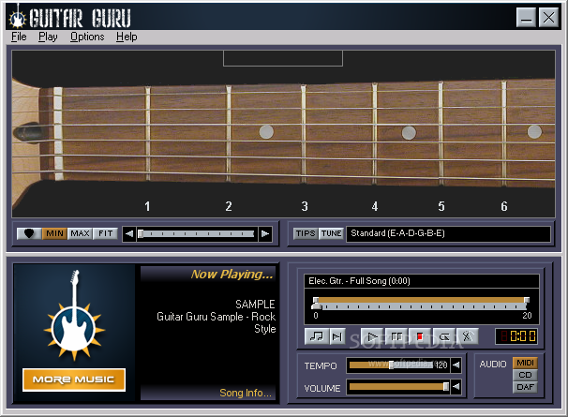The width and height of the screenshot is (568, 417).
Task: Click the tempo reset arrow
Action: click(x=456, y=365)
